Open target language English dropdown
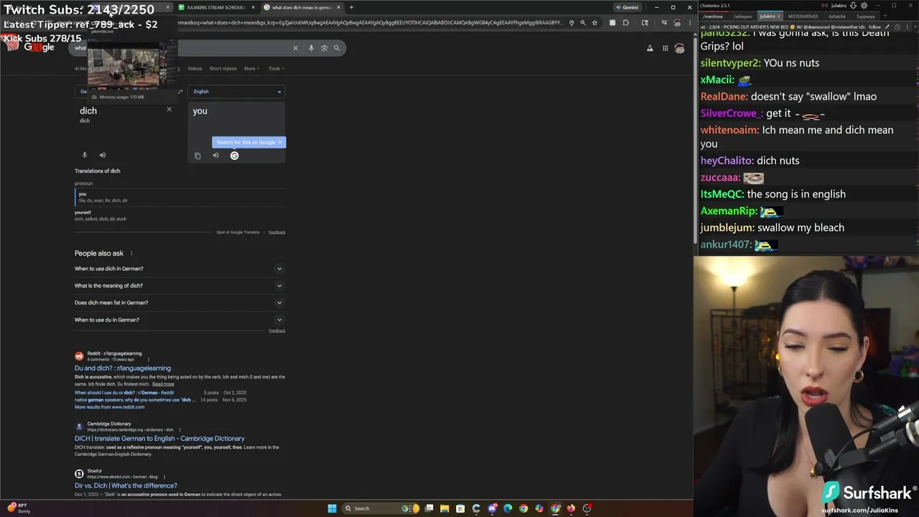This screenshot has width=919, height=517. [236, 91]
